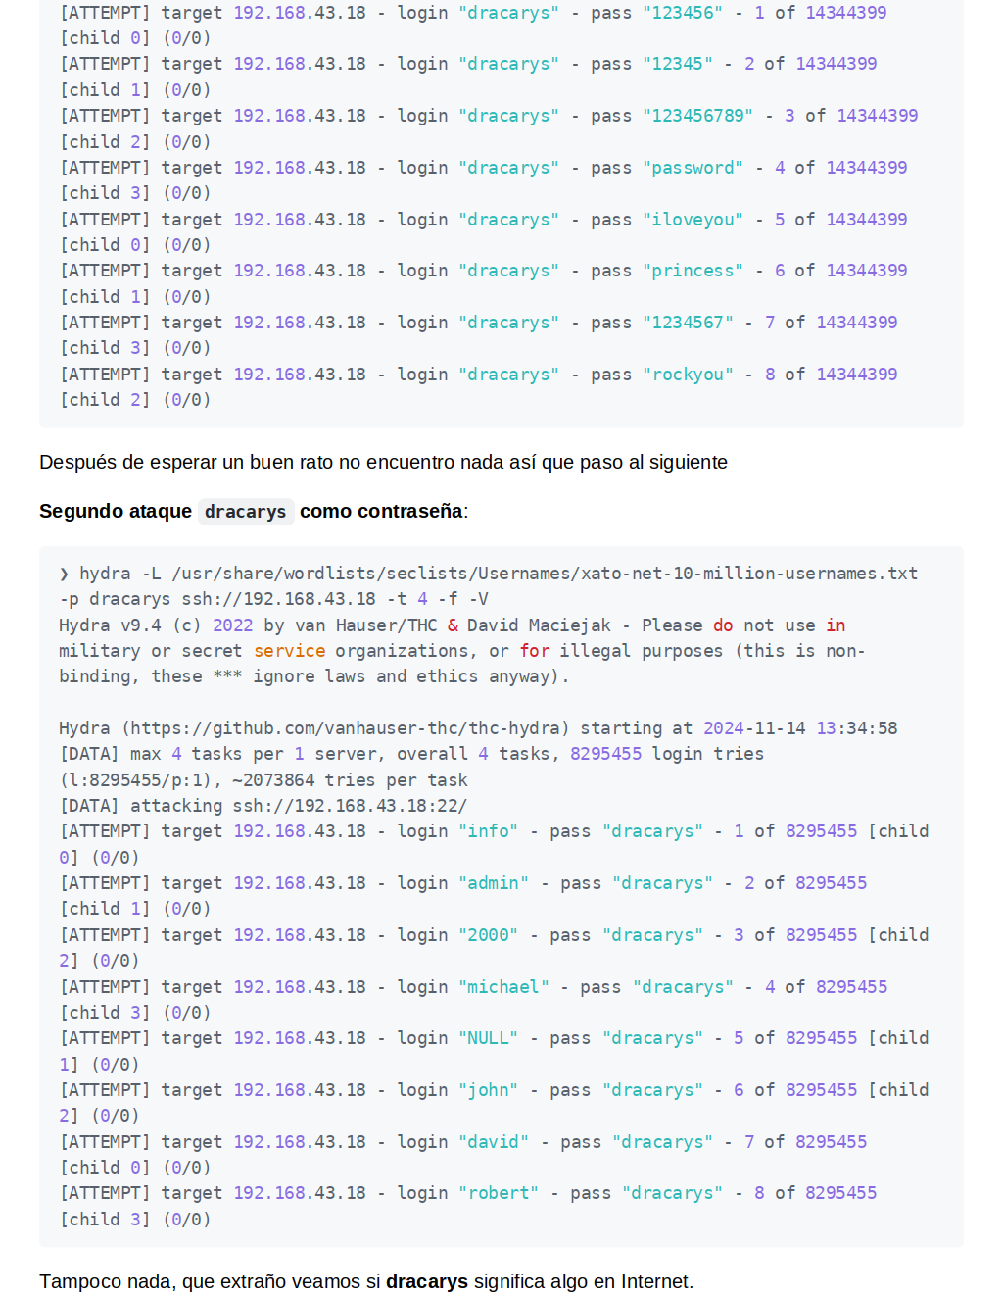Select the login name "2000"
1003x1299 pixels.
[489, 935]
